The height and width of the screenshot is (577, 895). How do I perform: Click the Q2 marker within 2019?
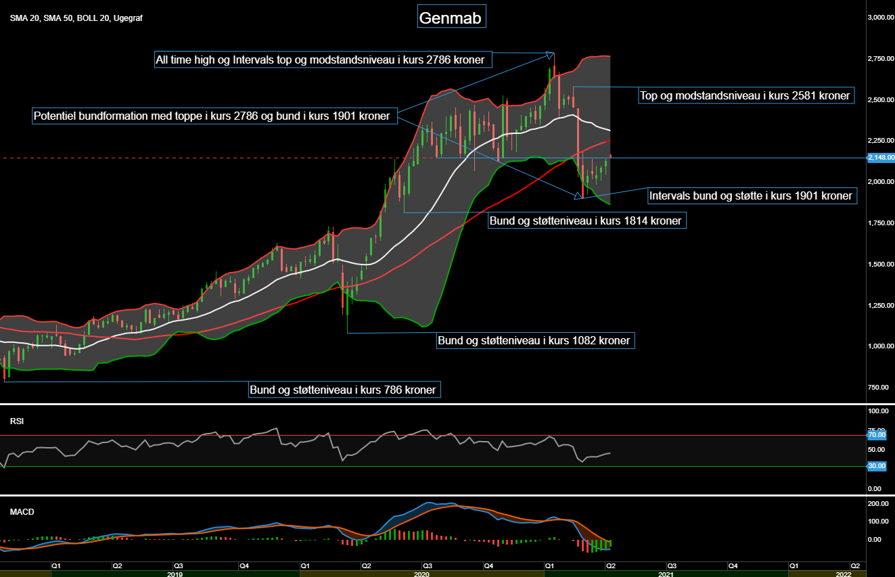[x=117, y=565]
